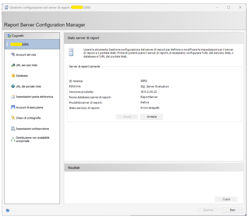Image resolution: width=249 pixels, height=217 pixels.
Task: Minimize the configuration manager window
Action: pyautogui.click(x=217, y=7)
